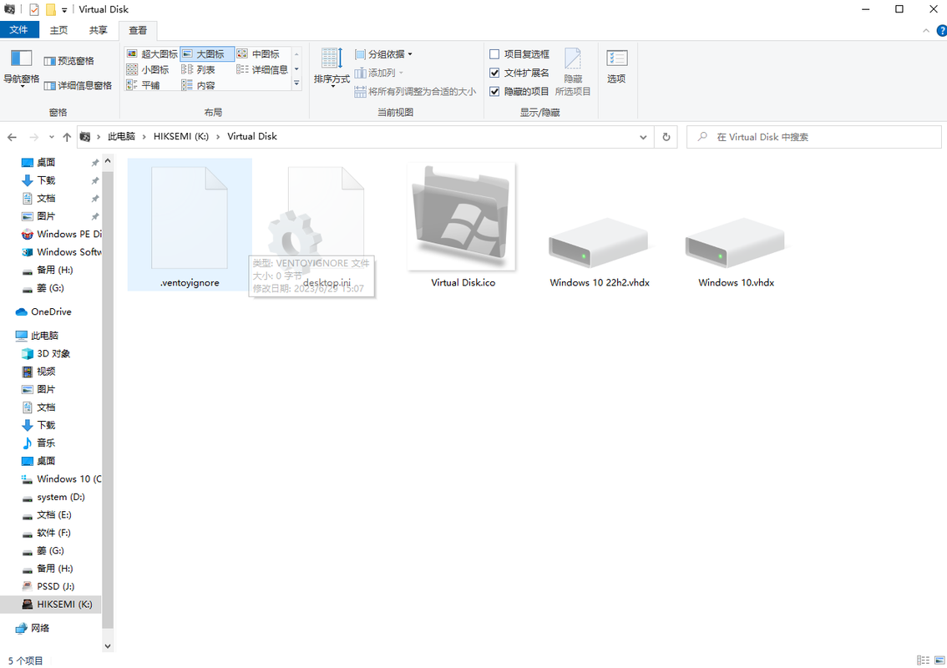Select details layout
Viewport: 947px width, 668px height.
coord(262,69)
